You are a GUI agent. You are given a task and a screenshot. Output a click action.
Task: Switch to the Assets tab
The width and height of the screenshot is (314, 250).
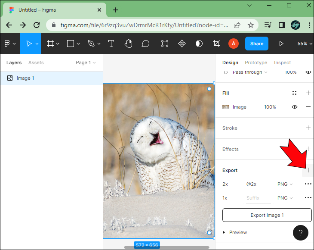[36, 62]
